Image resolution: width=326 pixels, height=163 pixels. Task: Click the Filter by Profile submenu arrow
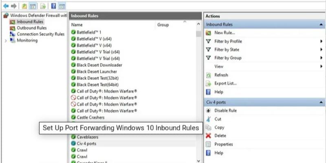322,42
